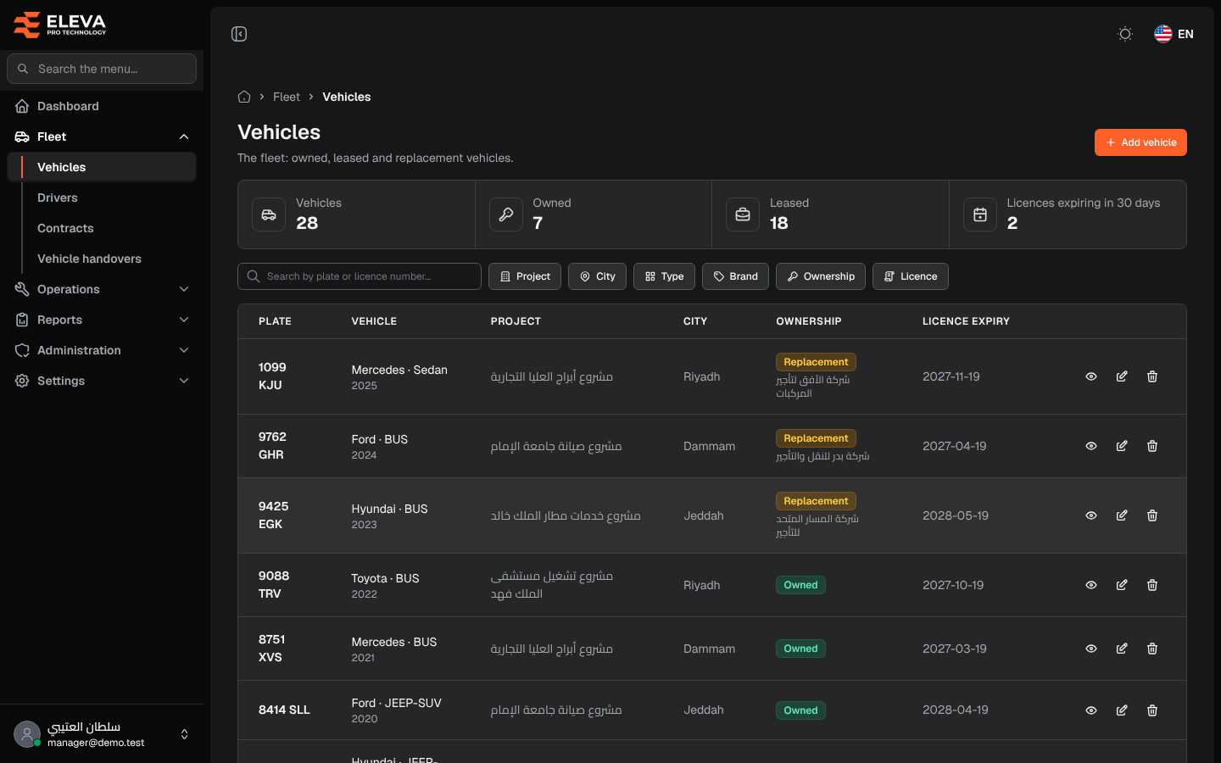
Task: Open the Brand filter
Action: tap(736, 276)
